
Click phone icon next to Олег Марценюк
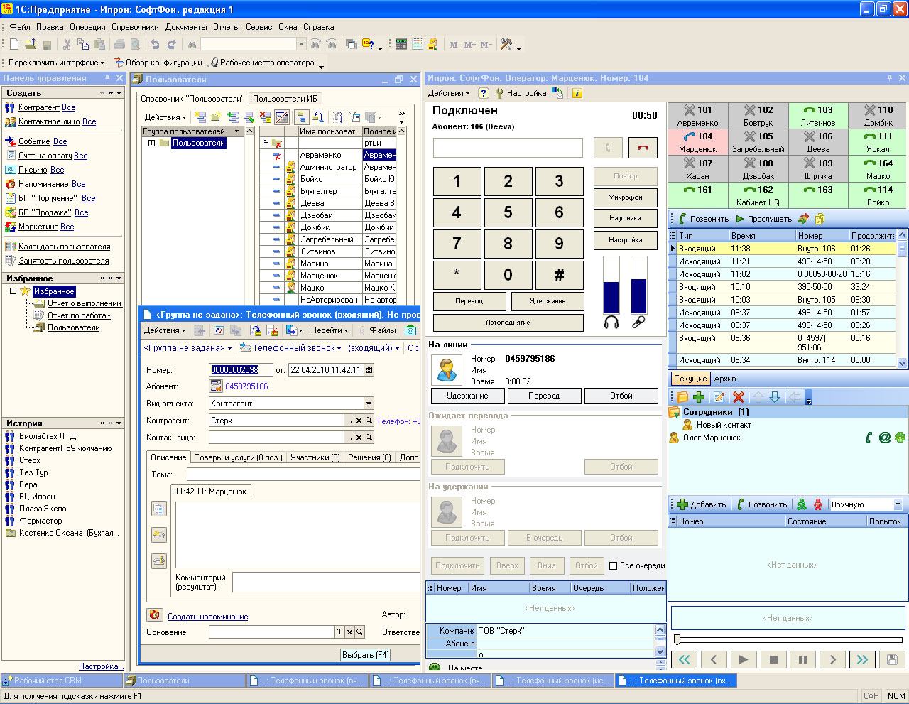869,438
